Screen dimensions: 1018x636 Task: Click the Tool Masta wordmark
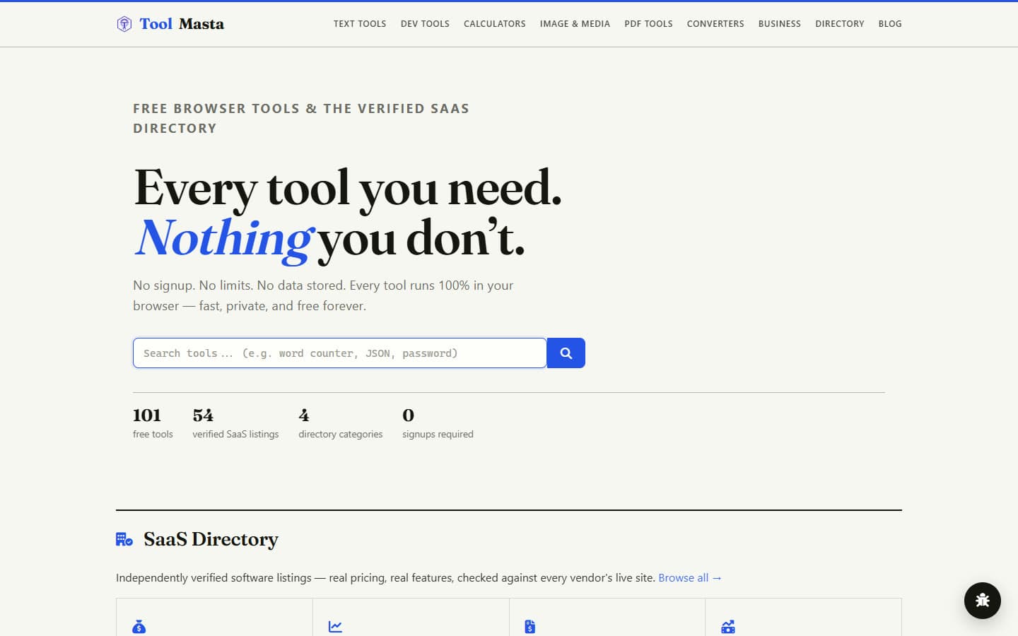(182, 24)
